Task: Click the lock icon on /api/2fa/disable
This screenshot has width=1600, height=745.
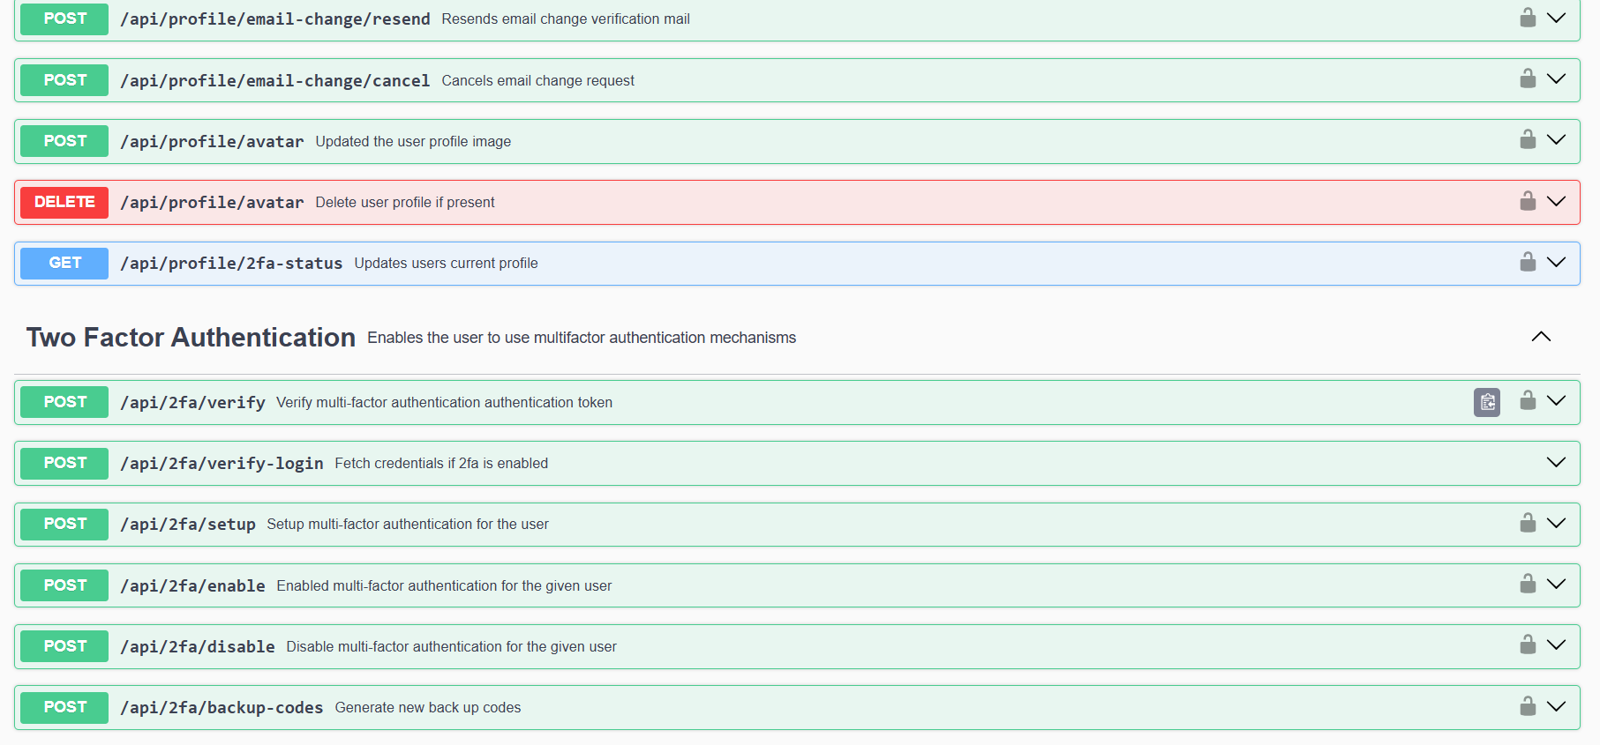Action: 1528,644
